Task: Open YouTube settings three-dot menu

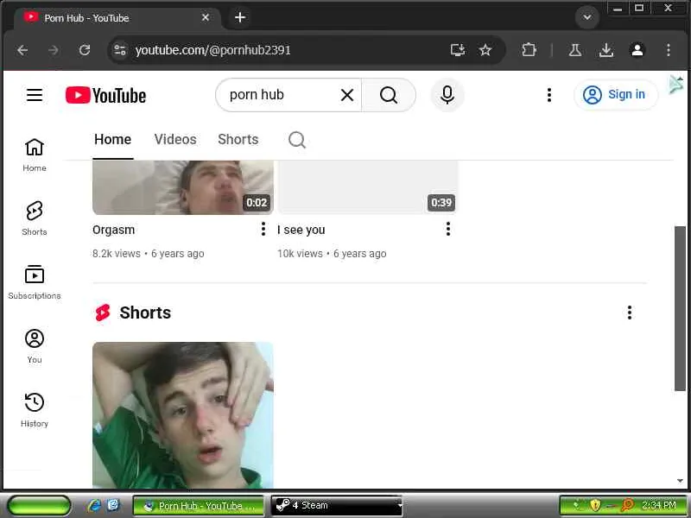Action: 549,95
